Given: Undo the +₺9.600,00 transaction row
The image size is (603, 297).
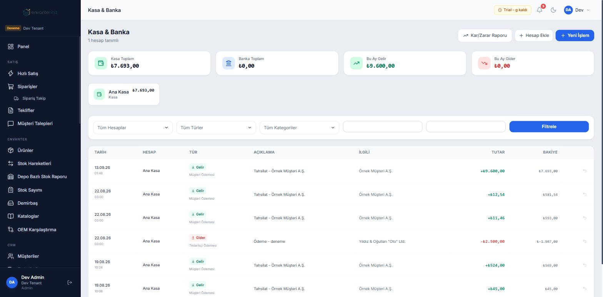Looking at the screenshot, I should (x=585, y=171).
